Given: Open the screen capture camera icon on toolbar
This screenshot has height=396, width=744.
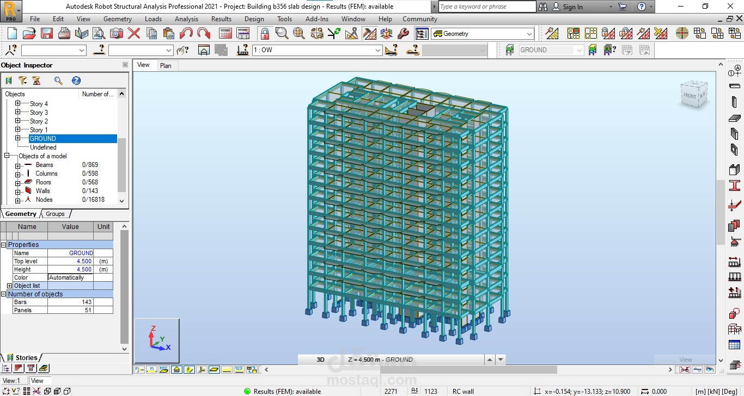Looking at the screenshot, I should pyautogui.click(x=117, y=33).
